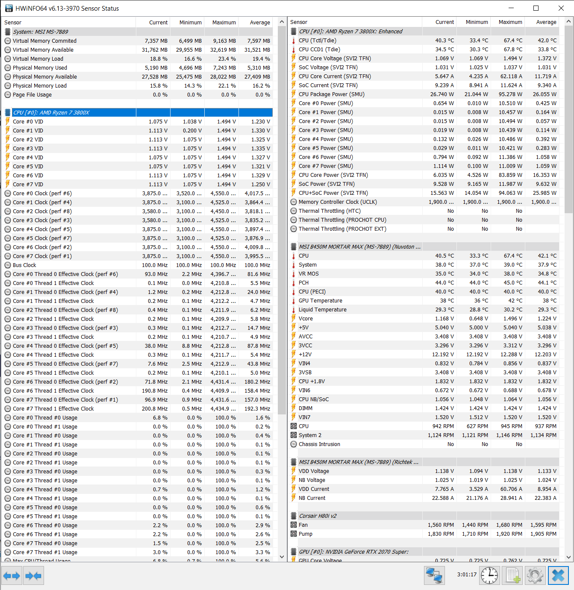Click the Maximum column header in the right pane

507,22
